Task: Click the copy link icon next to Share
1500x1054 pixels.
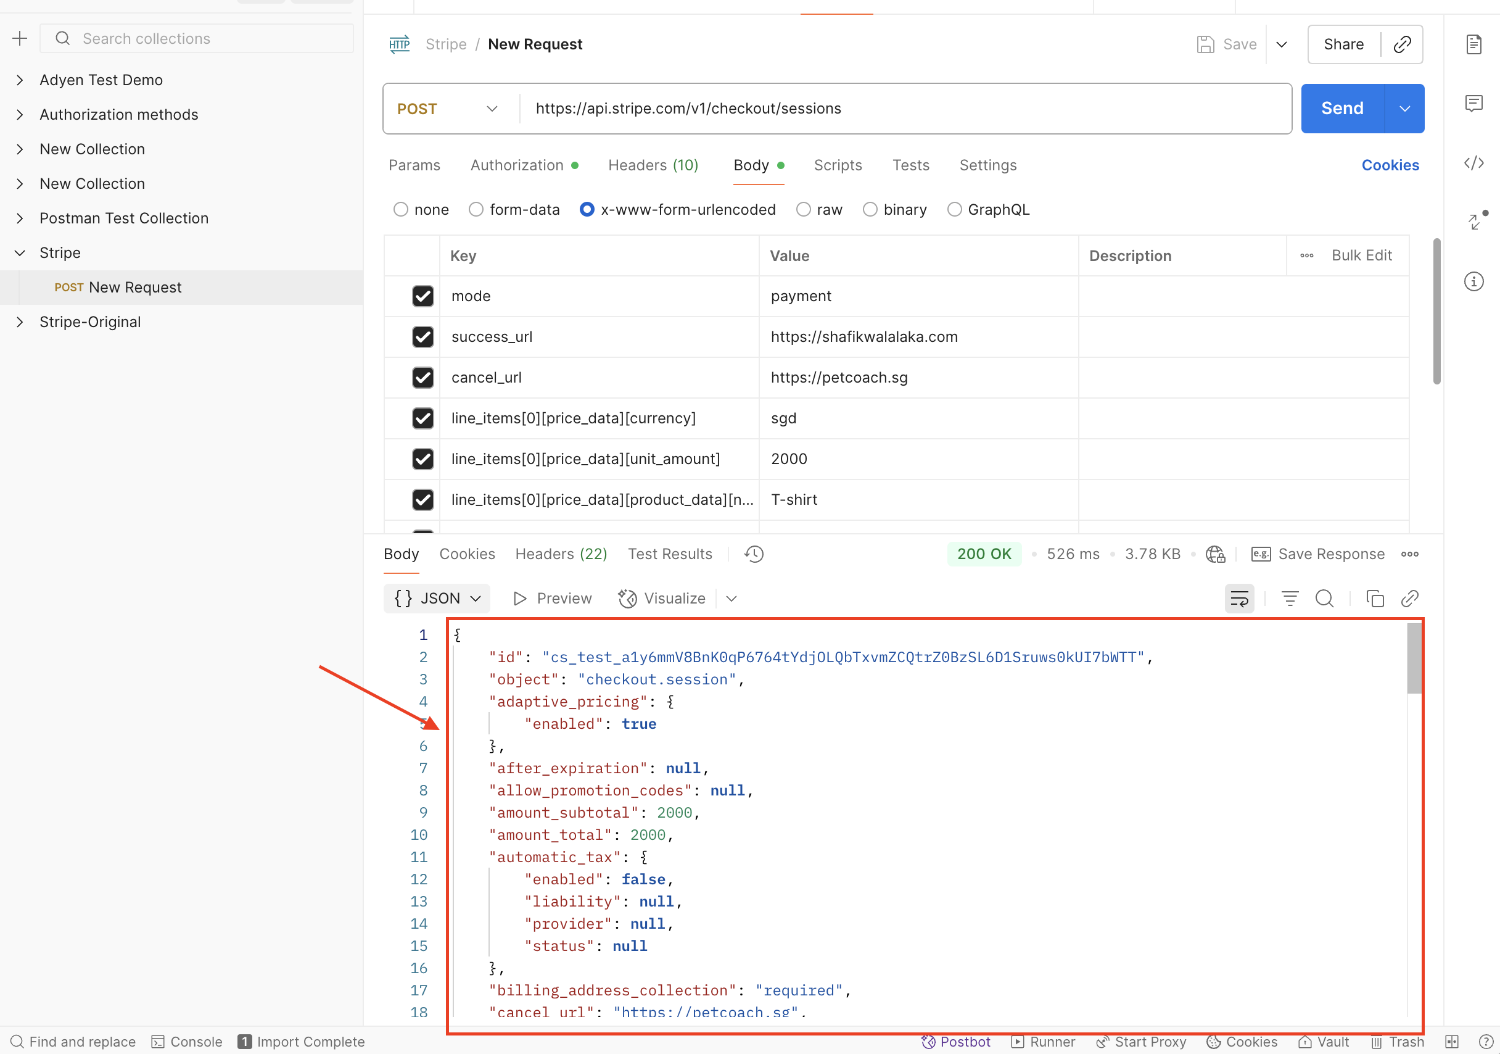Action: coord(1402,44)
